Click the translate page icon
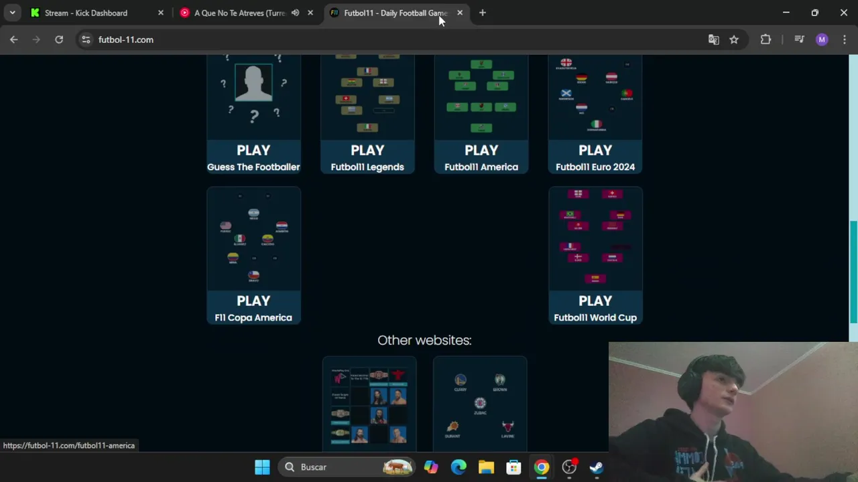The image size is (858, 482). pyautogui.click(x=714, y=39)
